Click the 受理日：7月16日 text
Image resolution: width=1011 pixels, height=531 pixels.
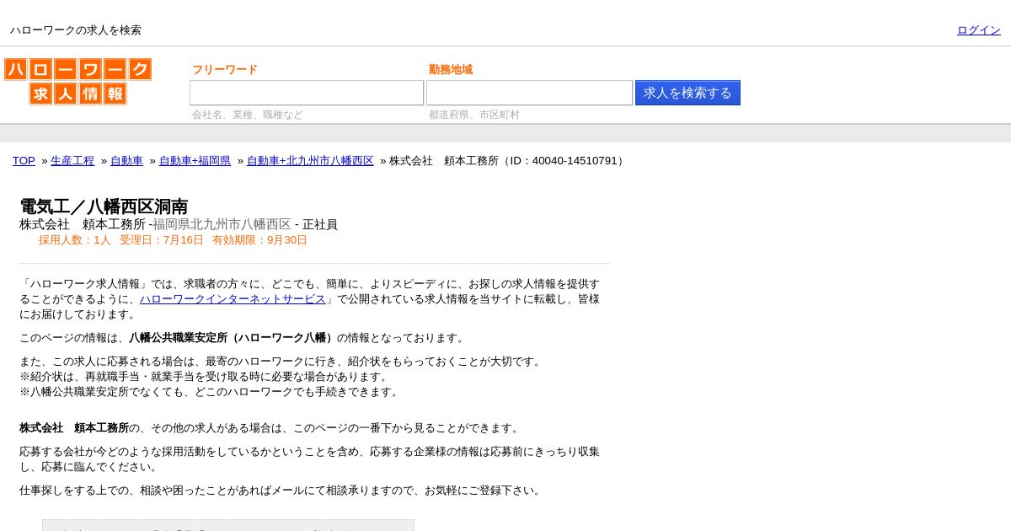click(x=162, y=240)
